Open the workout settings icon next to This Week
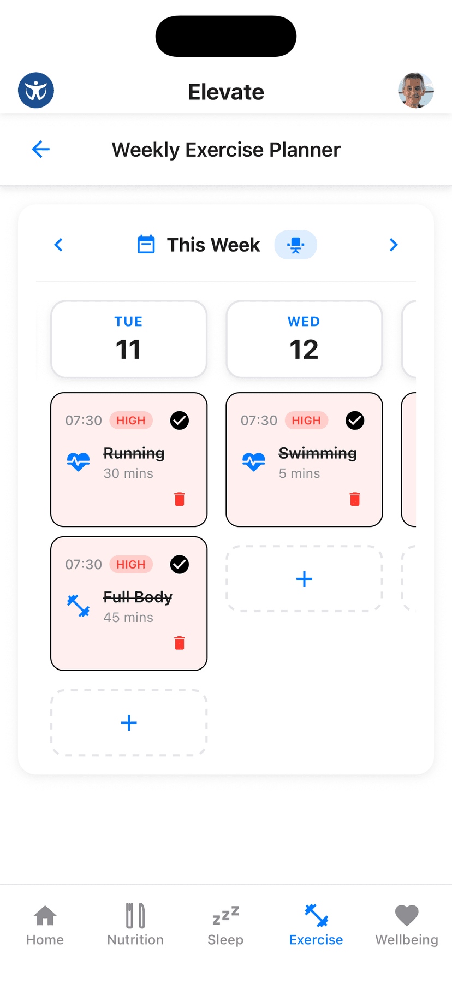 pyautogui.click(x=295, y=245)
